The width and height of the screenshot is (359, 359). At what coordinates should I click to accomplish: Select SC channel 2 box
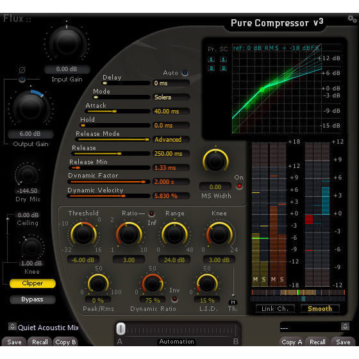(223, 68)
